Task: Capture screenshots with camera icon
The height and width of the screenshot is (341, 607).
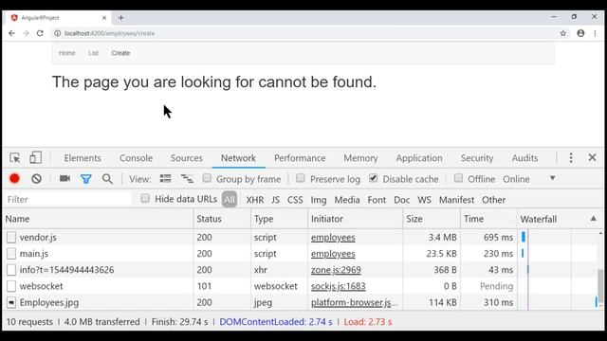Action: pyautogui.click(x=64, y=178)
